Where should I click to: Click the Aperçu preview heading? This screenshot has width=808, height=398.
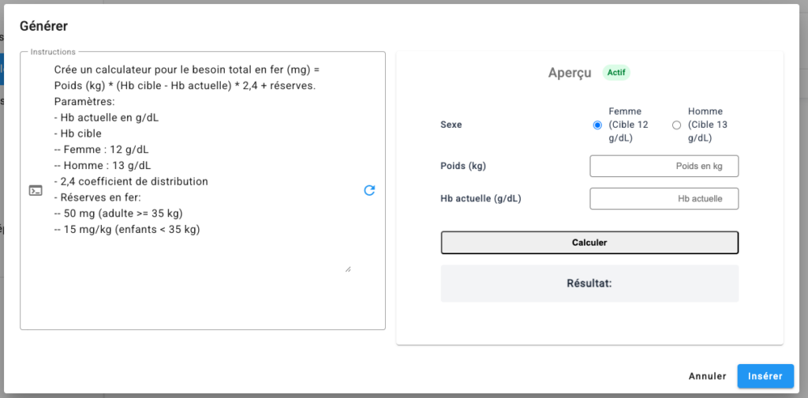[569, 73]
